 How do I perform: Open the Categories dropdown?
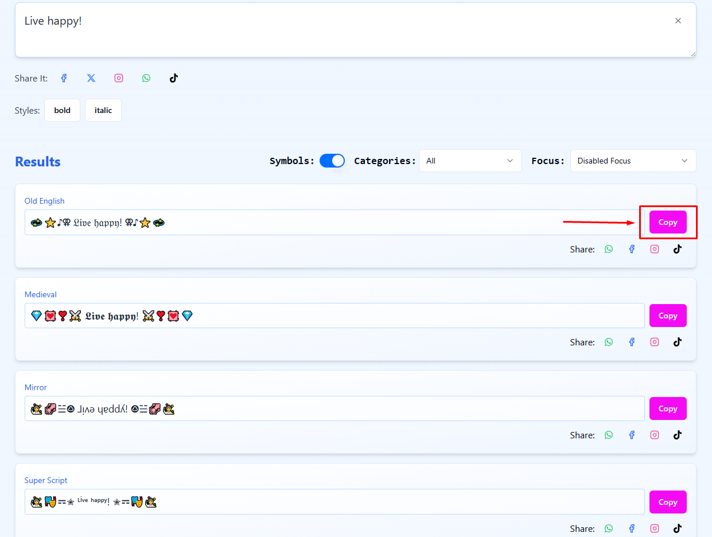click(x=470, y=161)
